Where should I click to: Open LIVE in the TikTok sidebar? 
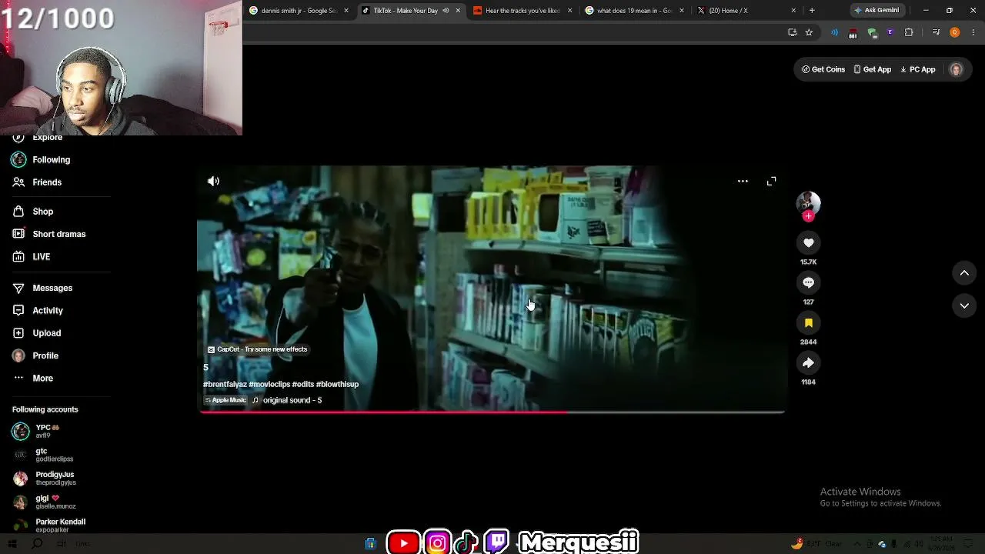coord(31,256)
